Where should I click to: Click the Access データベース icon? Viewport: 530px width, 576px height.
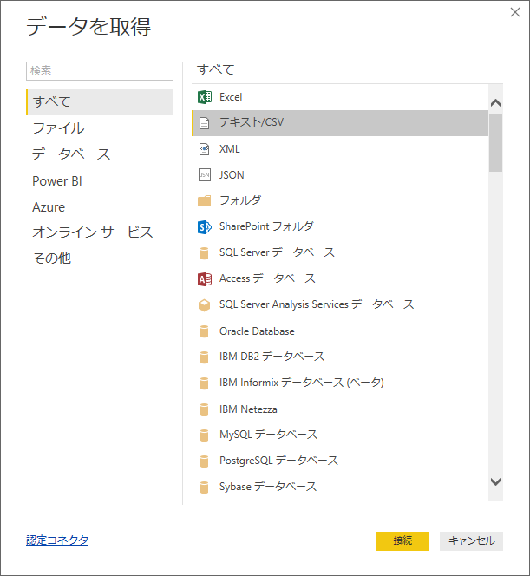205,279
